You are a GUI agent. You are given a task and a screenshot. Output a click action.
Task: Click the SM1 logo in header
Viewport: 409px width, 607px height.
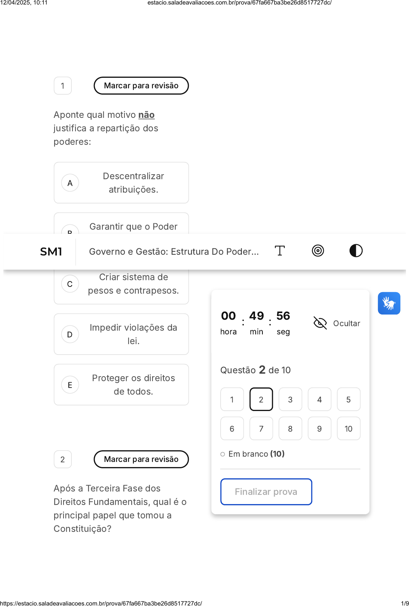[51, 252]
